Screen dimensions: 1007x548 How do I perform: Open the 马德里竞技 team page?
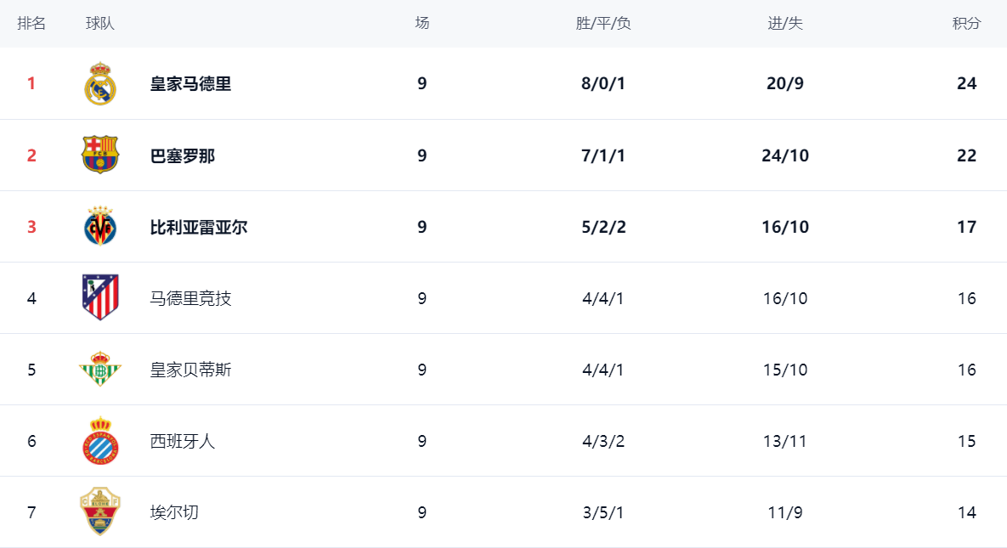(190, 298)
